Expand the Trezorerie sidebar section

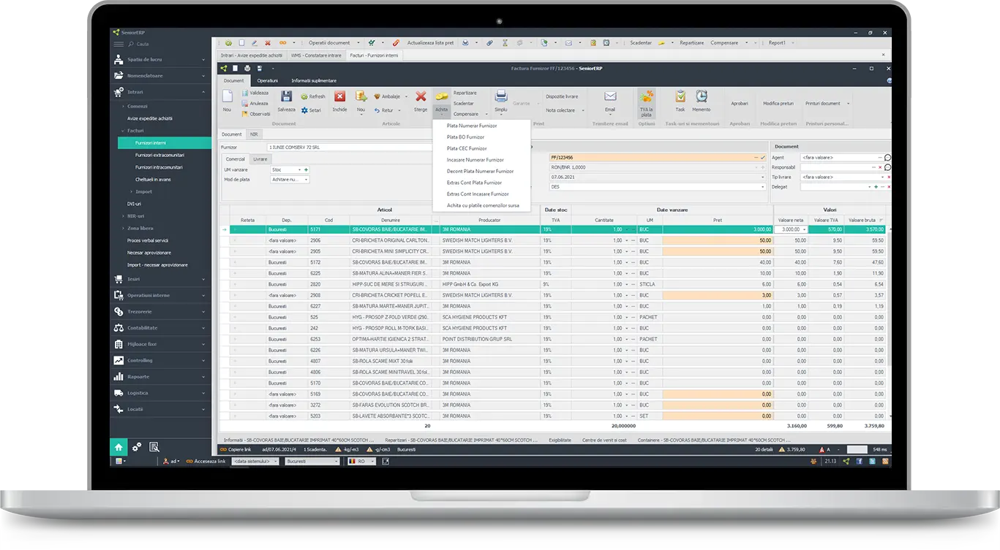point(204,312)
